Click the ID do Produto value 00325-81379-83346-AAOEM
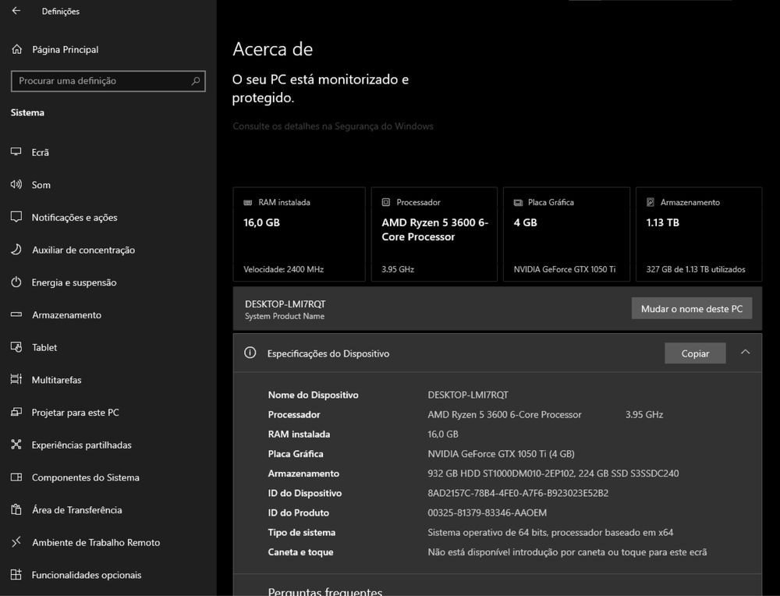This screenshot has width=780, height=596. click(x=487, y=513)
